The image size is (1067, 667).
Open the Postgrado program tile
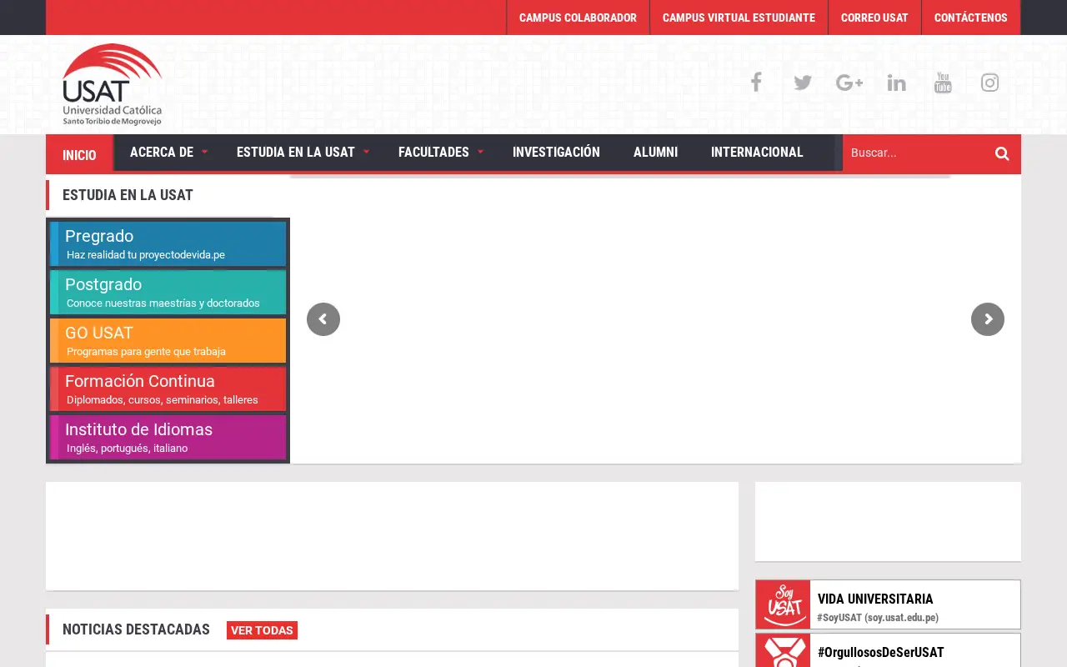168,292
